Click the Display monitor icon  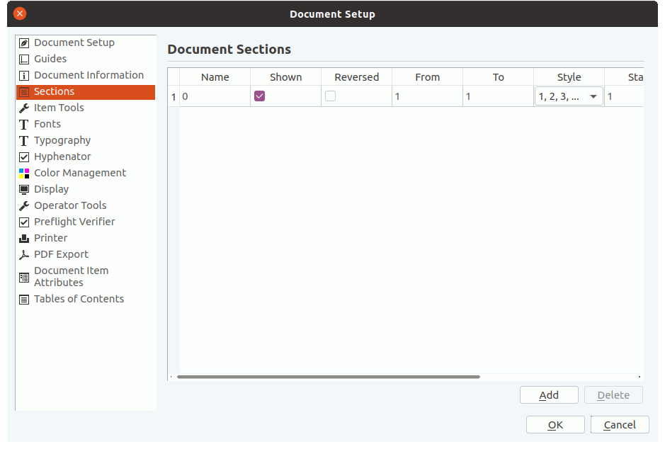[x=24, y=190]
